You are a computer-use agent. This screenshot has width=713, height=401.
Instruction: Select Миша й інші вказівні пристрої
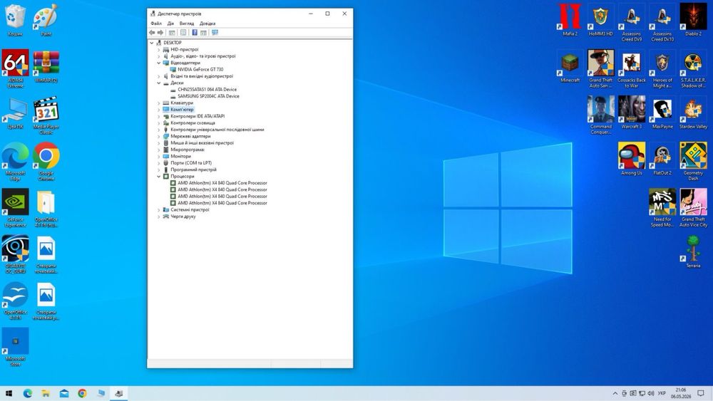click(202, 143)
